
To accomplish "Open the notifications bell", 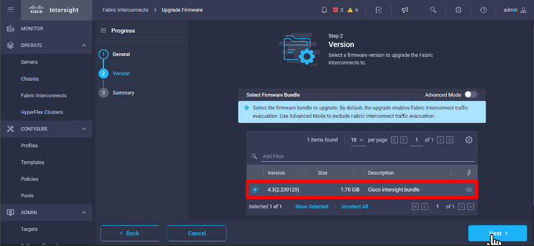I will point(324,10).
